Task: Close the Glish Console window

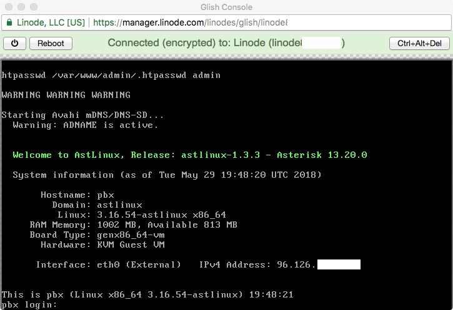Action: (9, 7)
